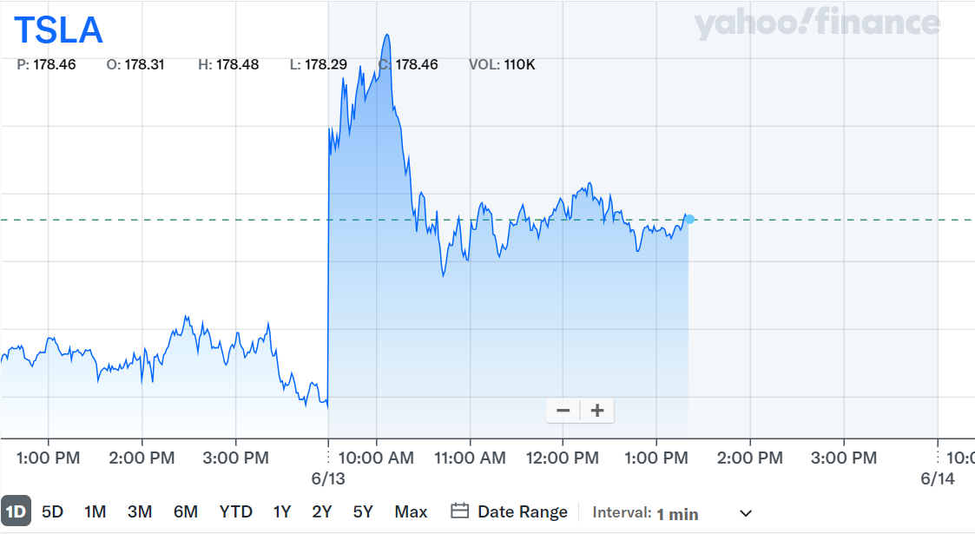
Task: Show the Max time range
Action: (411, 511)
